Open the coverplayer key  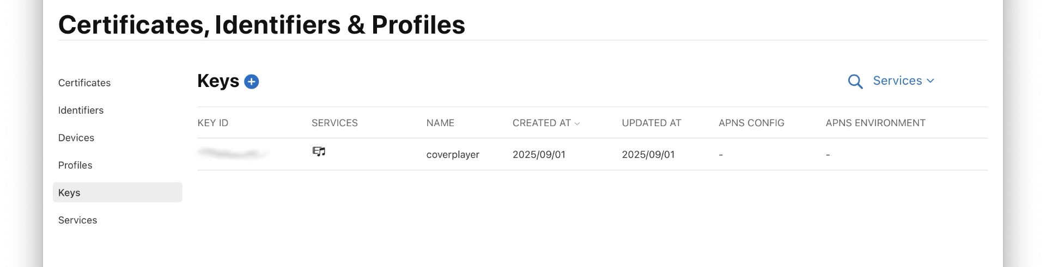click(x=453, y=154)
